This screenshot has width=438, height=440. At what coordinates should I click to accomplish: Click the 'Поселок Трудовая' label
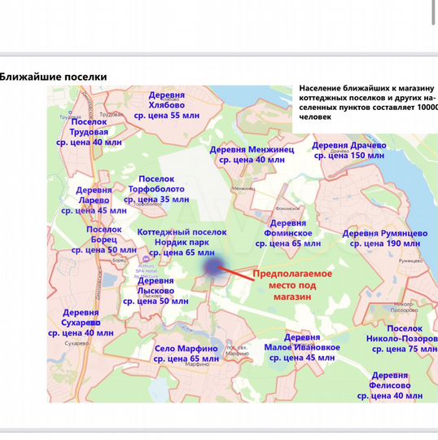tap(89, 127)
